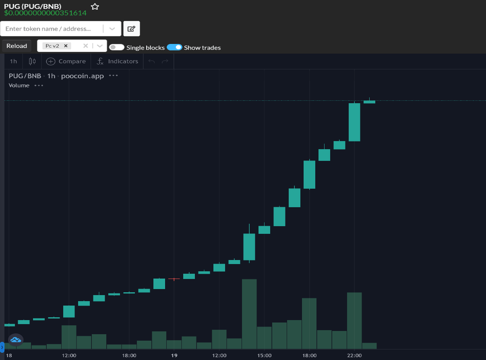Click the Compare button label

click(72, 61)
